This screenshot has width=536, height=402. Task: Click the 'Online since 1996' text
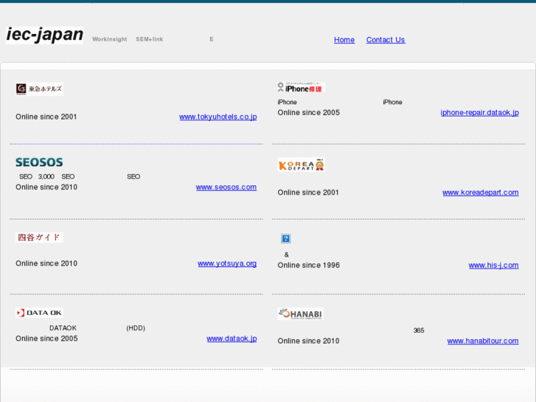tap(309, 265)
